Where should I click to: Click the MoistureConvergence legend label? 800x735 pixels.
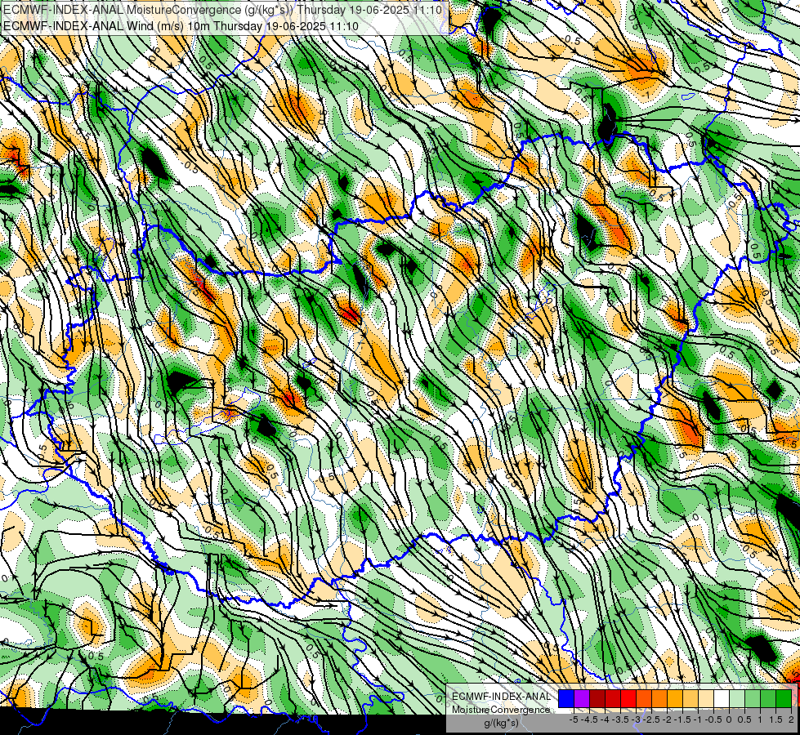(501, 710)
